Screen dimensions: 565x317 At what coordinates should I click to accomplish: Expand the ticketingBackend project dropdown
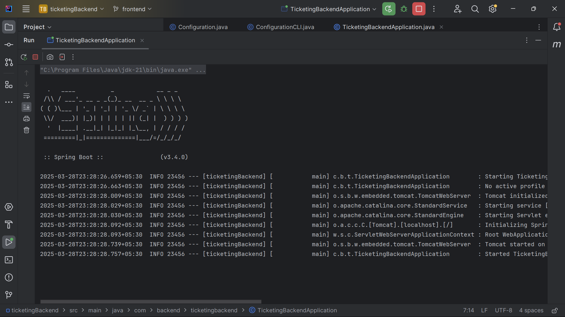pos(72,9)
